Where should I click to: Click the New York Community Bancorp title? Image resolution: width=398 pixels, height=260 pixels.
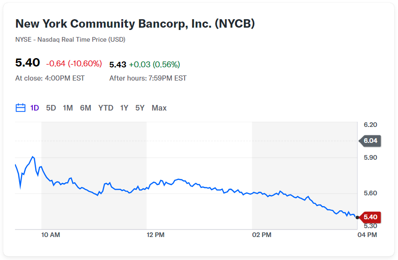[x=135, y=24]
